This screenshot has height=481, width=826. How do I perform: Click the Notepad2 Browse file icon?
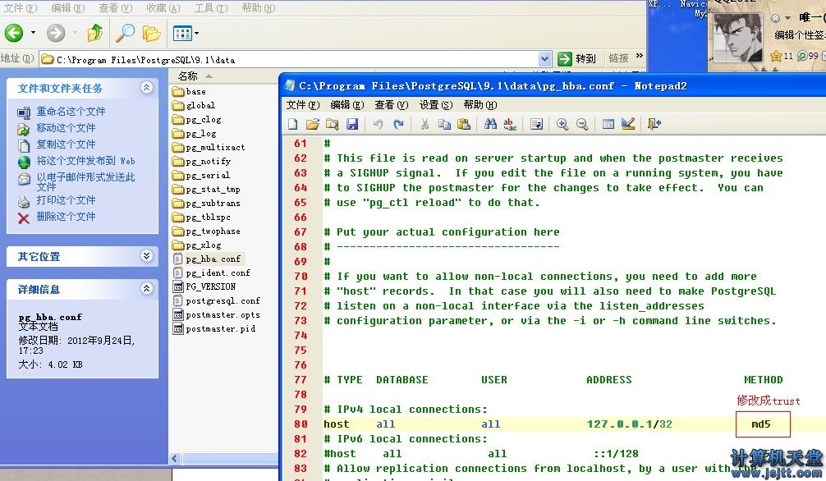pyautogui.click(x=333, y=124)
